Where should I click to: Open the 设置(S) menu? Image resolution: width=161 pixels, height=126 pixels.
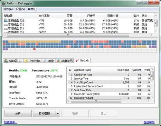pos(20,9)
